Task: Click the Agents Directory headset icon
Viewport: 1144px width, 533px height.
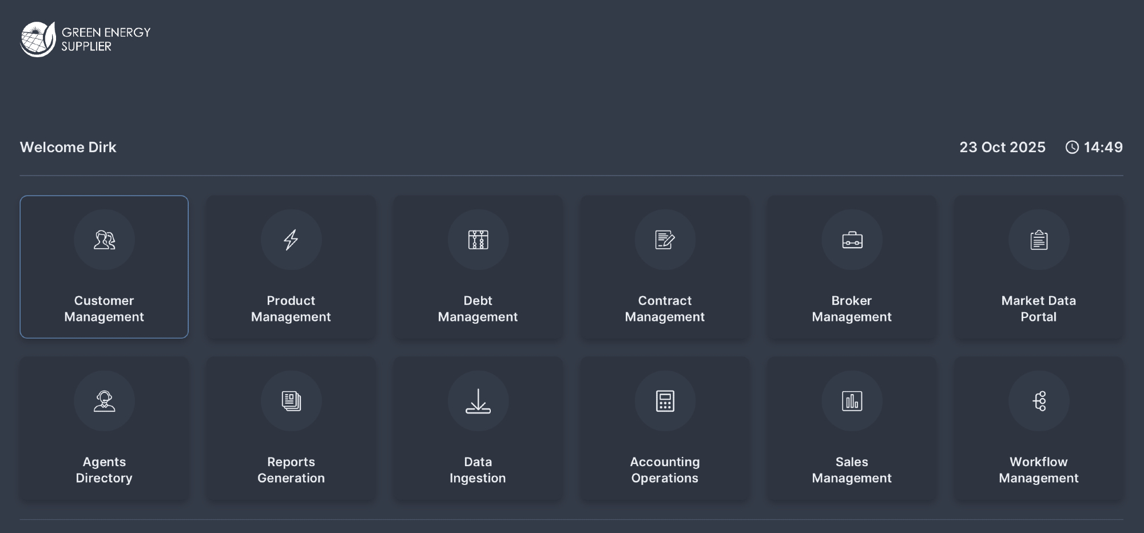Action: [x=104, y=401]
